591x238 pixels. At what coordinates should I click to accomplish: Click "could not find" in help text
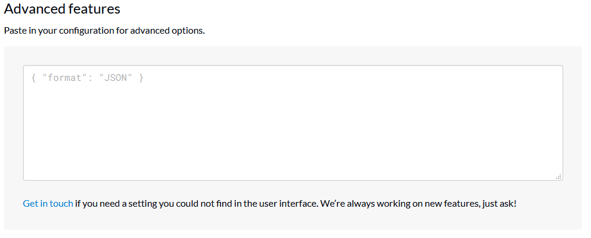coord(212,204)
